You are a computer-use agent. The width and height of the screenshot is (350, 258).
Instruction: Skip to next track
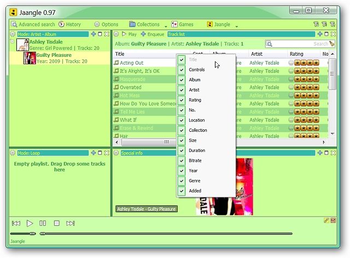coord(71,223)
